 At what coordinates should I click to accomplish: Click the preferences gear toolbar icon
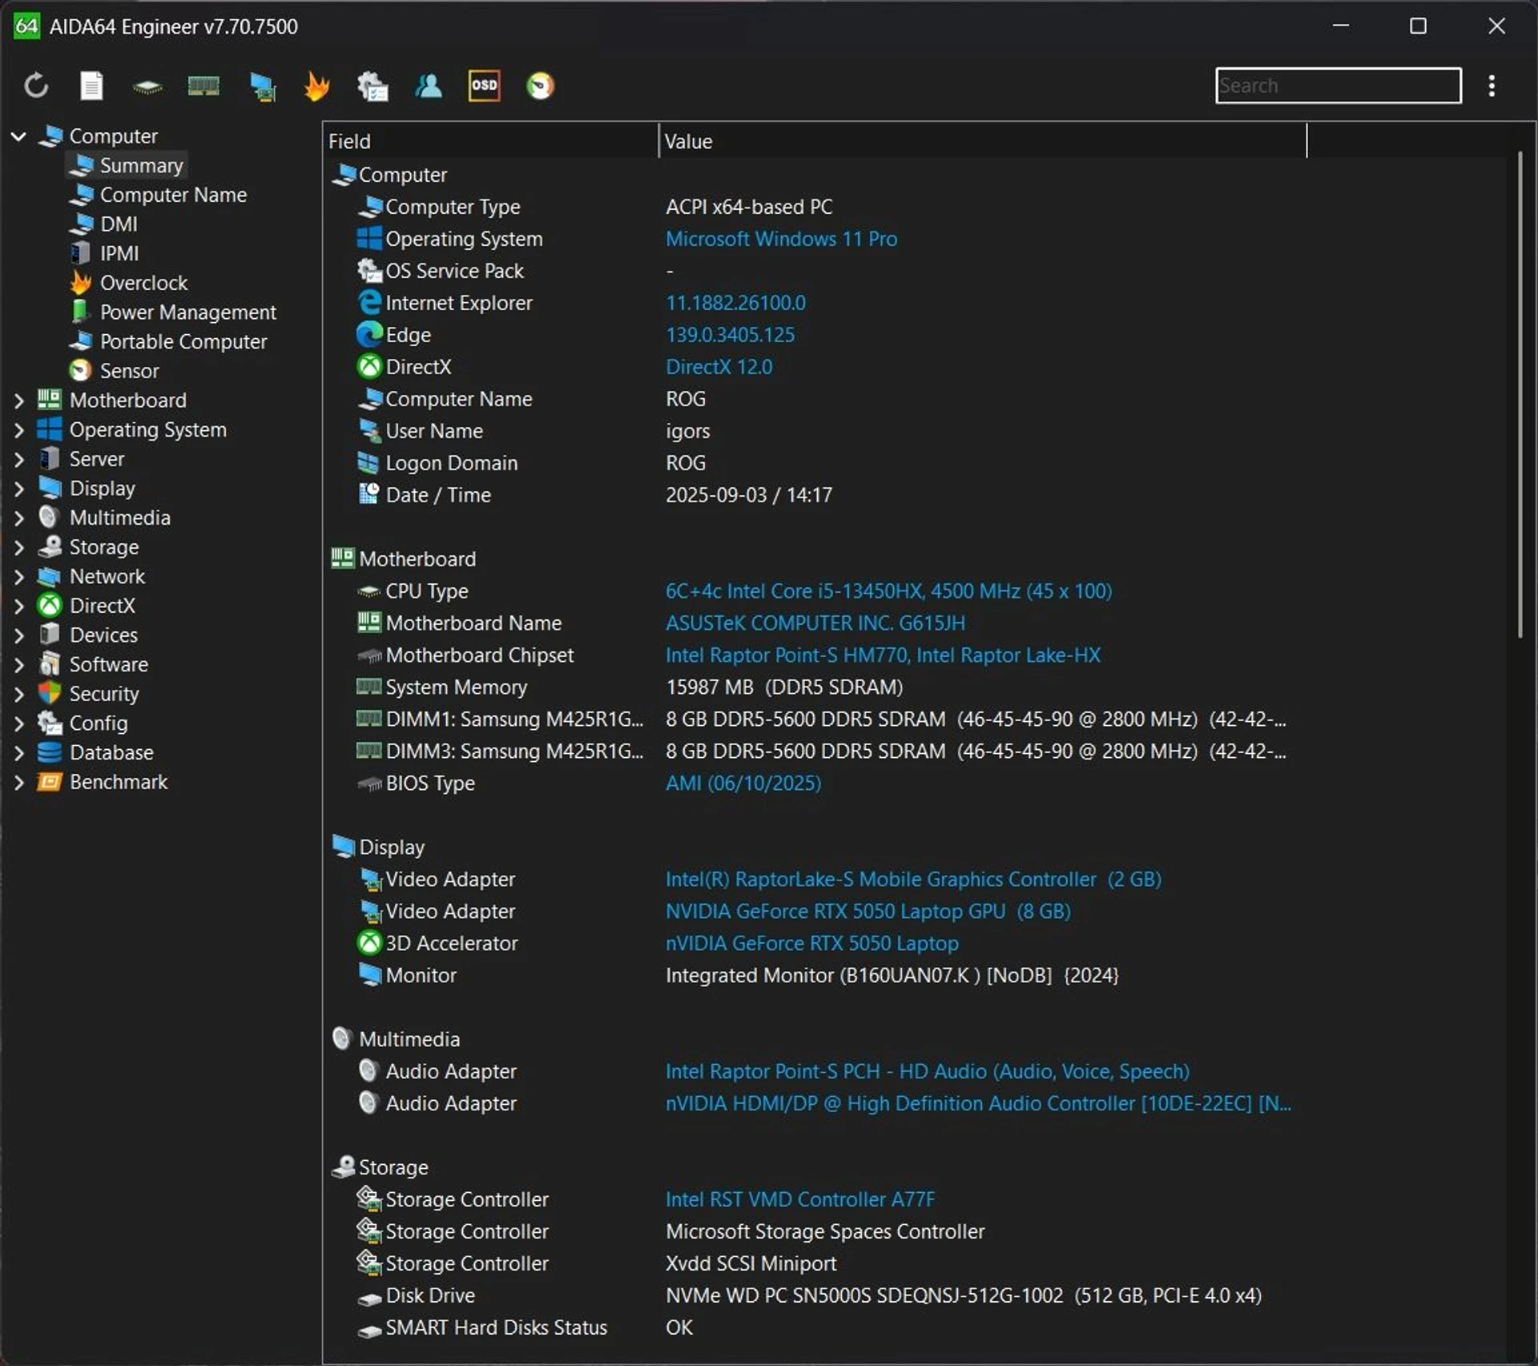click(372, 87)
